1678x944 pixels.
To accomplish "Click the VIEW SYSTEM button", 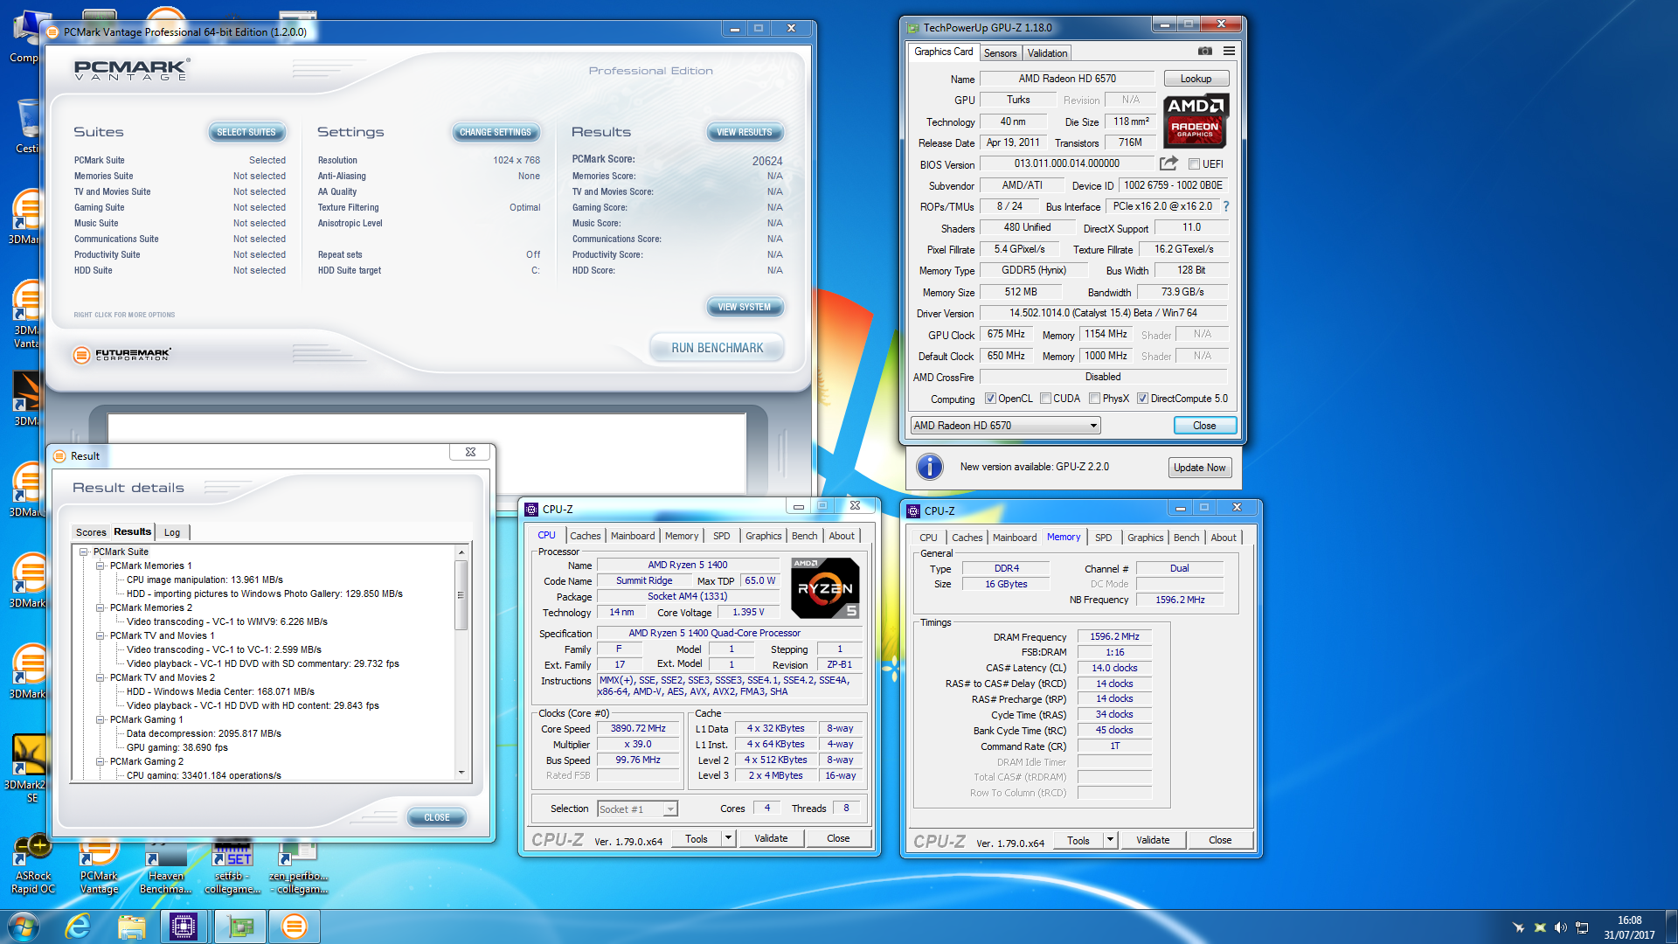I will point(745,307).
